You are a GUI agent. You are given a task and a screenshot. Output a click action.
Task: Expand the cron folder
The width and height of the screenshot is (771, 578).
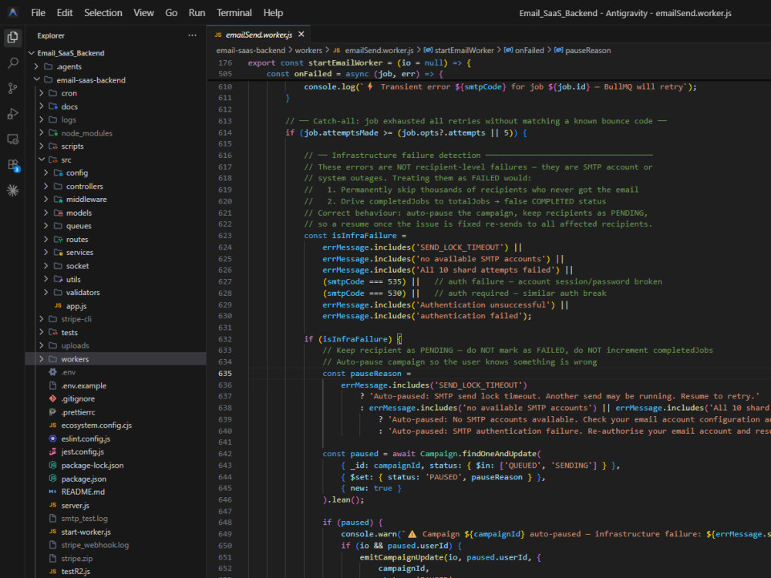(x=69, y=93)
